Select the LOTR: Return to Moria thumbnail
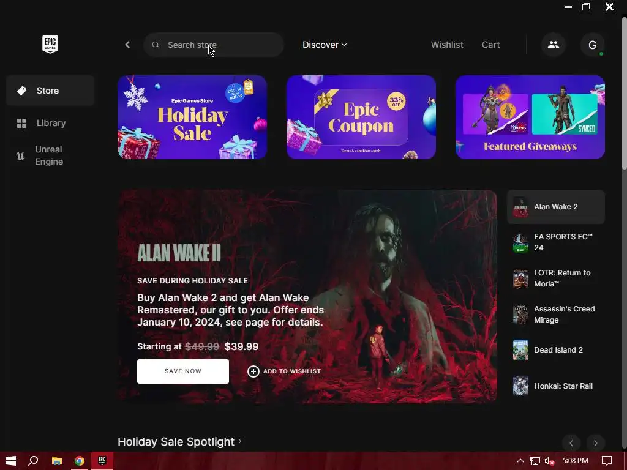This screenshot has height=470, width=627. coord(520,278)
